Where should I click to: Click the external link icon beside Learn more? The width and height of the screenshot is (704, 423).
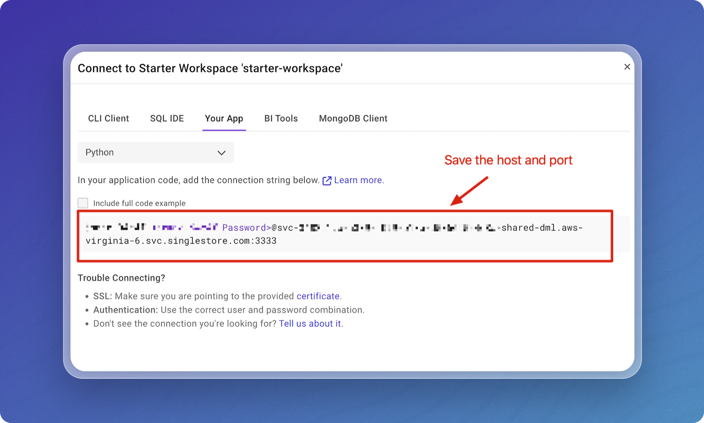pyautogui.click(x=327, y=180)
